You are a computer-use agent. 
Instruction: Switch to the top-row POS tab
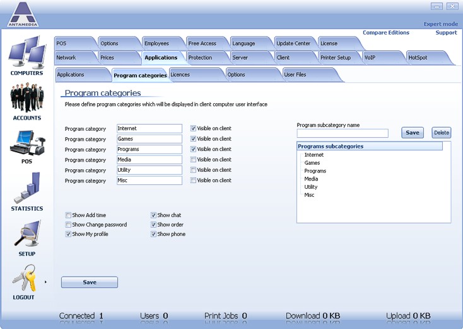74,43
